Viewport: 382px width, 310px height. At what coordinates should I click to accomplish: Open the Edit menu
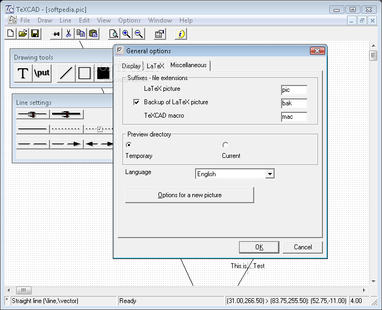tap(84, 20)
